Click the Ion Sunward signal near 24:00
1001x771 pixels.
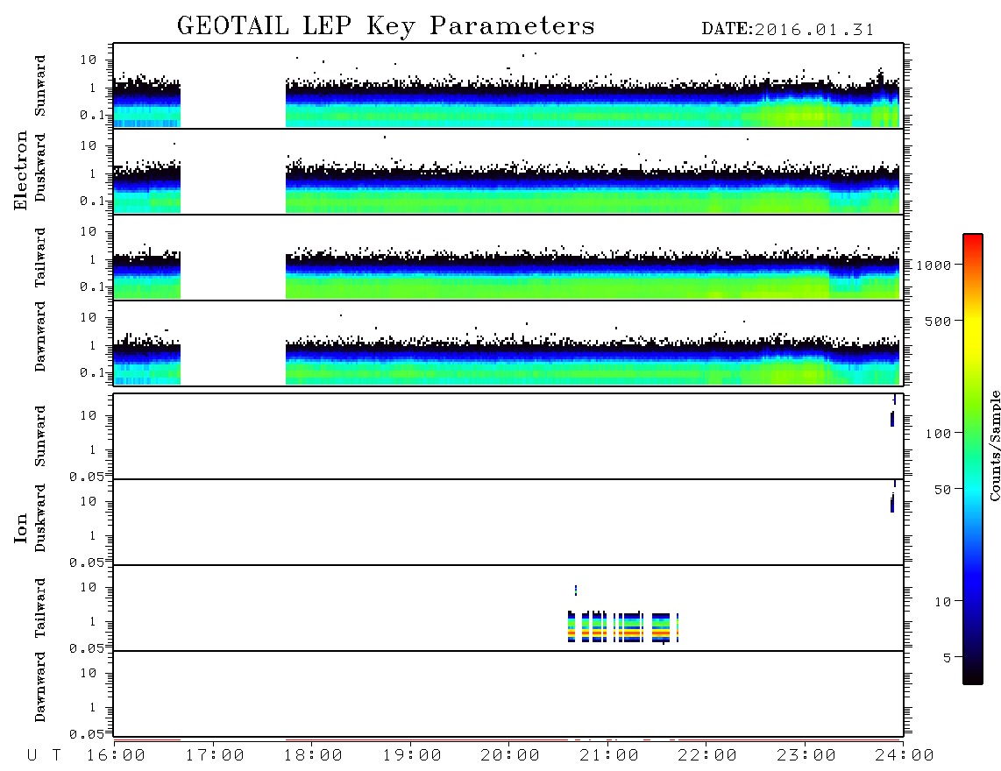tap(893, 412)
